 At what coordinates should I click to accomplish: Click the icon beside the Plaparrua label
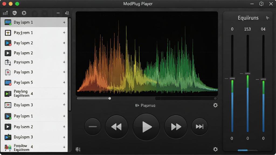click(x=137, y=105)
